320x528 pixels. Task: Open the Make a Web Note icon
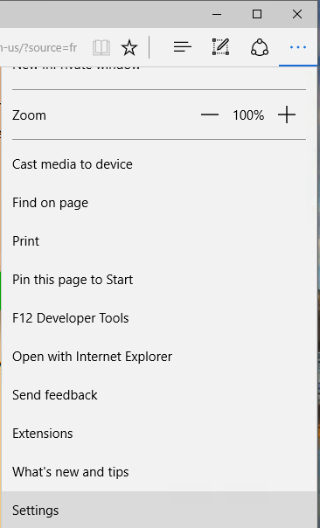pyautogui.click(x=220, y=47)
